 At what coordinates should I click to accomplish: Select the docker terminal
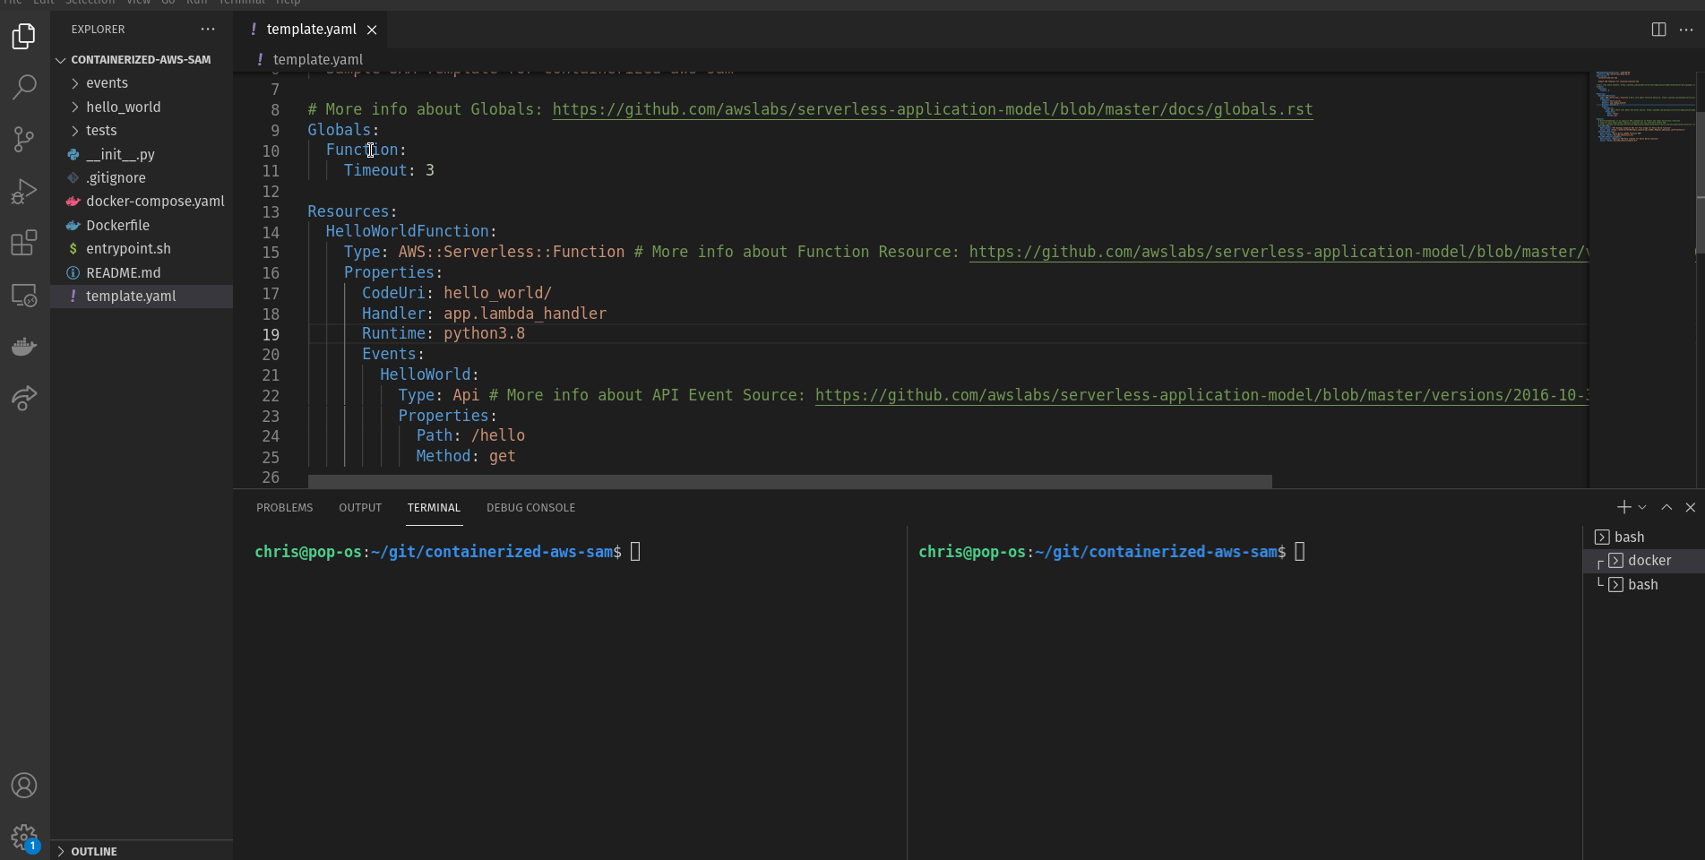click(x=1644, y=560)
